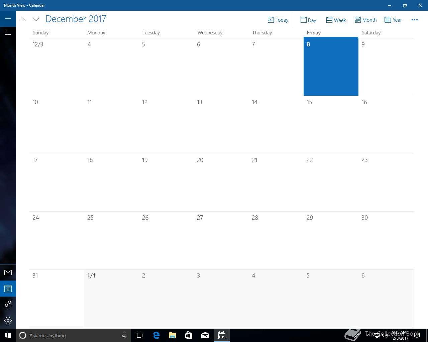Open Task View in taskbar
428x342 pixels.
point(139,335)
